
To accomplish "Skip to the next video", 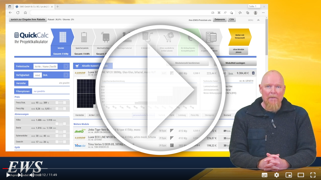I will pyautogui.click(x=20, y=175).
